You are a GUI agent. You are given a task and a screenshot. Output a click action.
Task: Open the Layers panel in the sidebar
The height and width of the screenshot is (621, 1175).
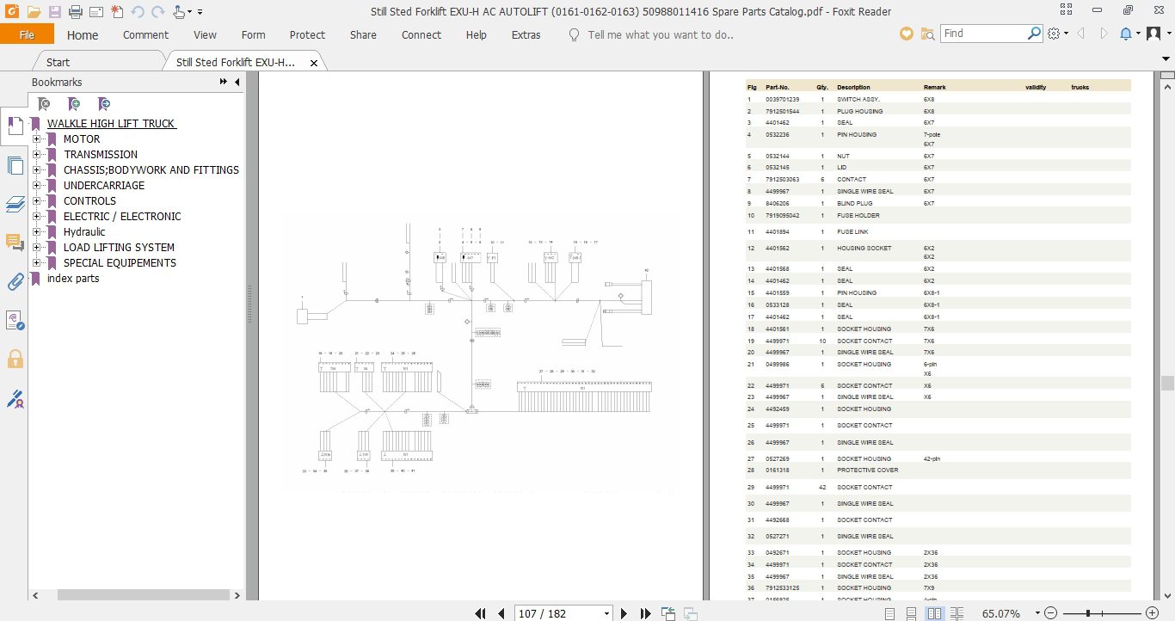[15, 204]
